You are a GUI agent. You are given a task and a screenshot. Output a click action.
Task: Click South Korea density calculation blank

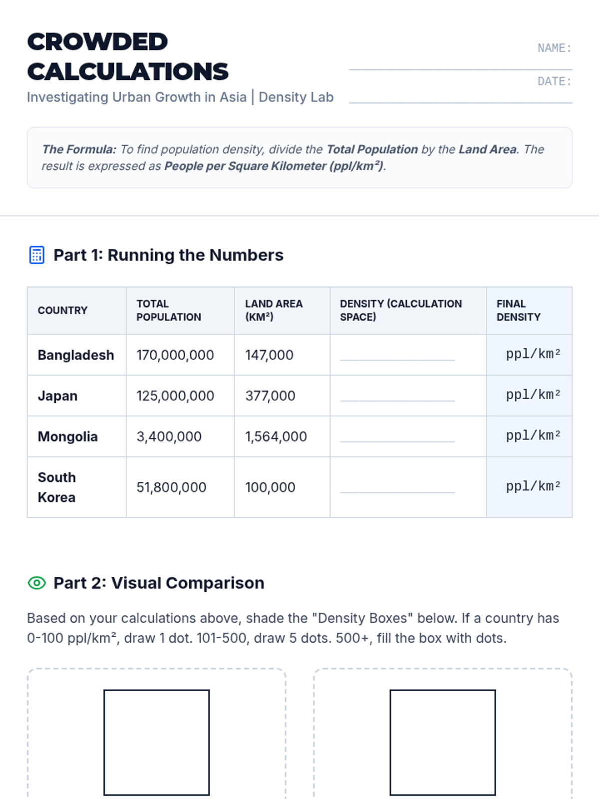point(397,487)
